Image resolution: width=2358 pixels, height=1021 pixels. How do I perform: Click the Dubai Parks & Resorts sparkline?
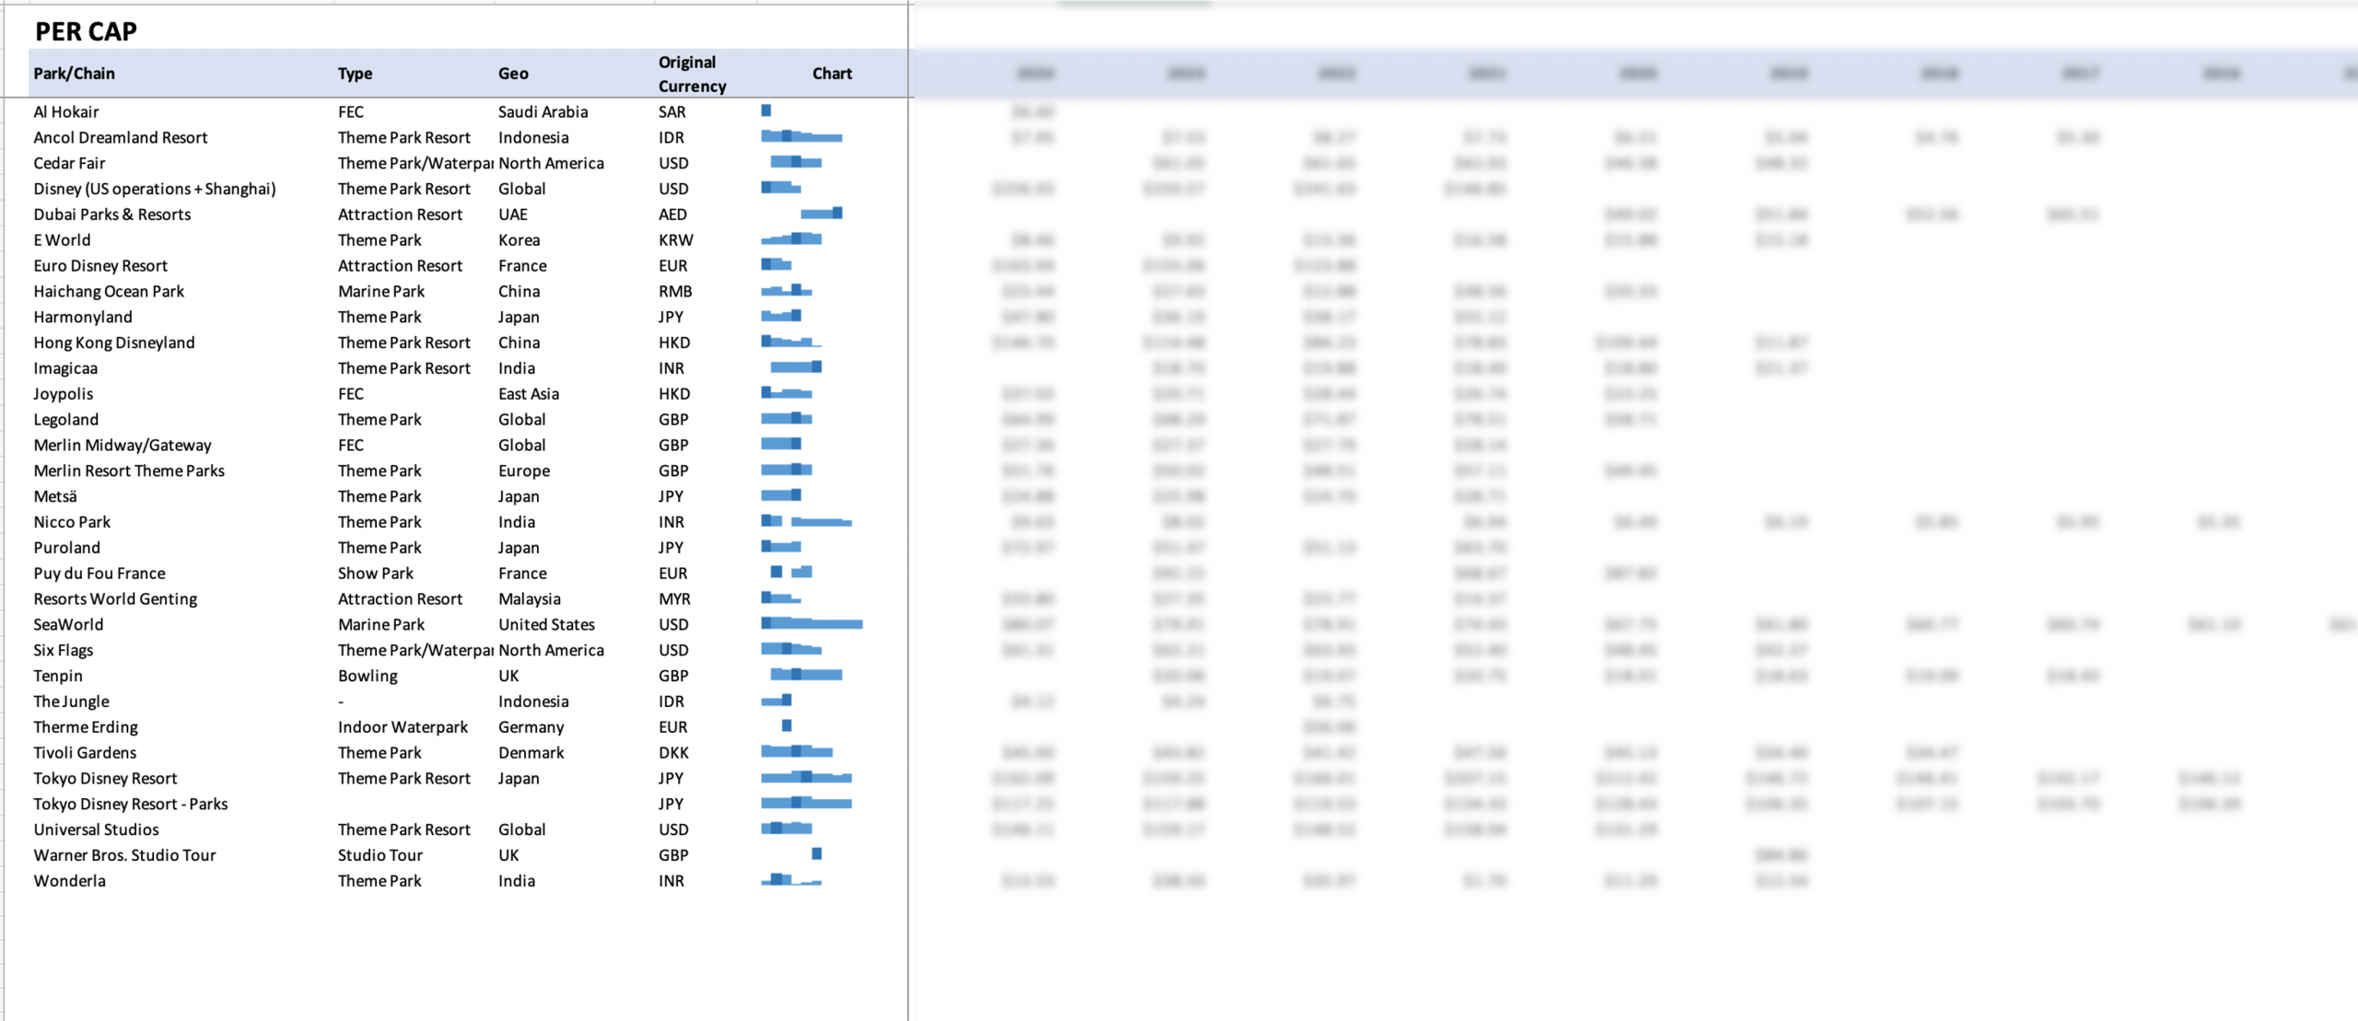(x=822, y=214)
